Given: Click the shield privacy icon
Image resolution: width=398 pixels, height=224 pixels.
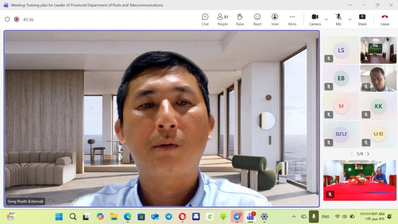Looking at the screenshot, I should pos(7,19).
